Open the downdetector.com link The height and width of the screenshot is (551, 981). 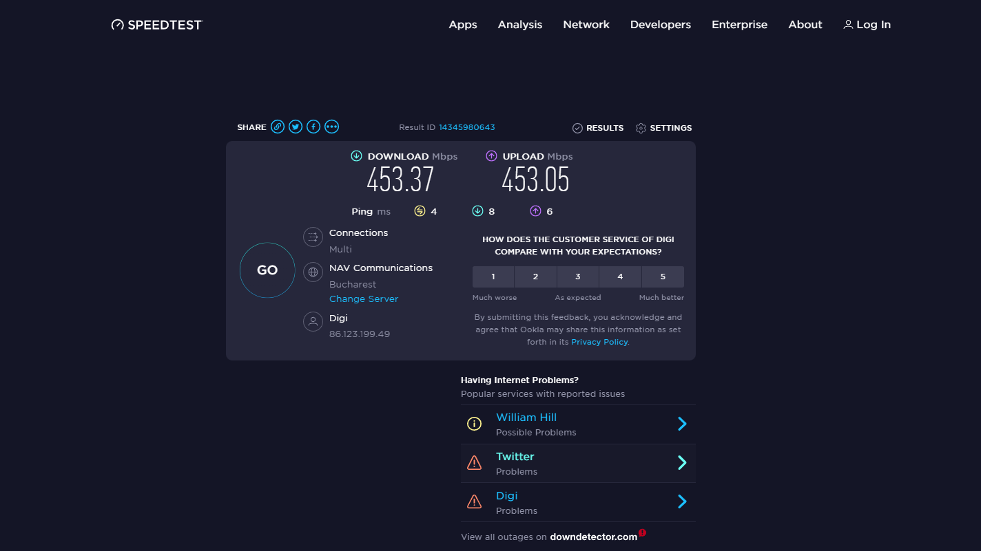[593, 537]
